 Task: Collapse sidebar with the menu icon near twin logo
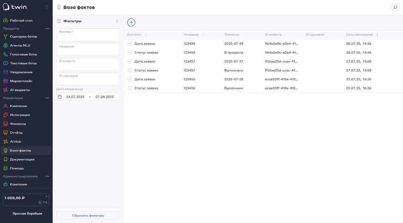pos(46,7)
